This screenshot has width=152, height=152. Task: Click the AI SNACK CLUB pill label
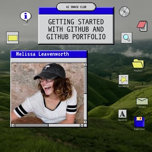click(76, 7)
